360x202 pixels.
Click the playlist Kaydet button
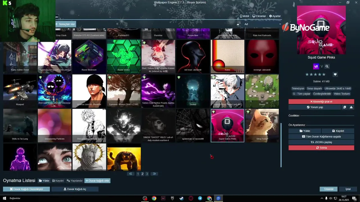tap(58, 181)
